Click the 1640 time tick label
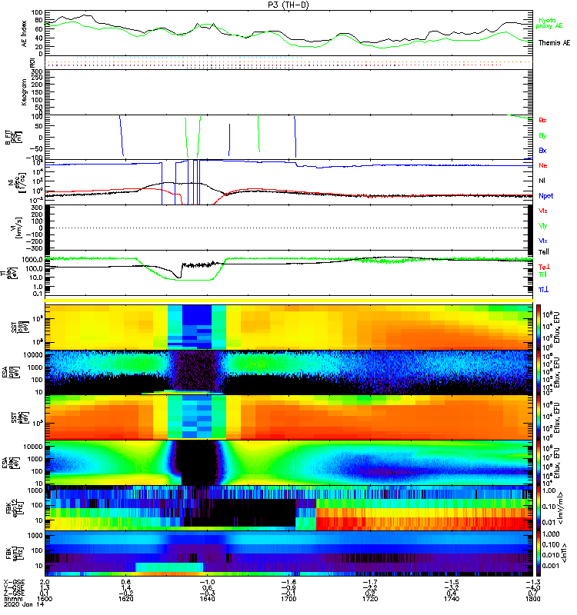The image size is (577, 615). 207,599
